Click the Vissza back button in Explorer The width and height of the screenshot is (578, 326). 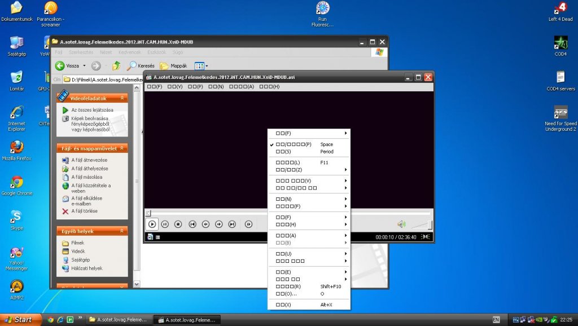coord(67,65)
